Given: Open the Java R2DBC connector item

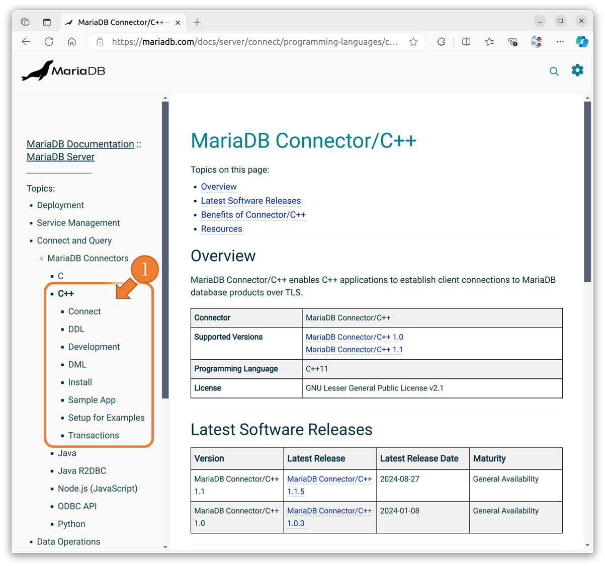Looking at the screenshot, I should tap(82, 471).
